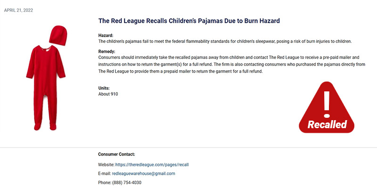This screenshot has width=377, height=188.
Task: Click the Units: heading
Action: point(104,88)
